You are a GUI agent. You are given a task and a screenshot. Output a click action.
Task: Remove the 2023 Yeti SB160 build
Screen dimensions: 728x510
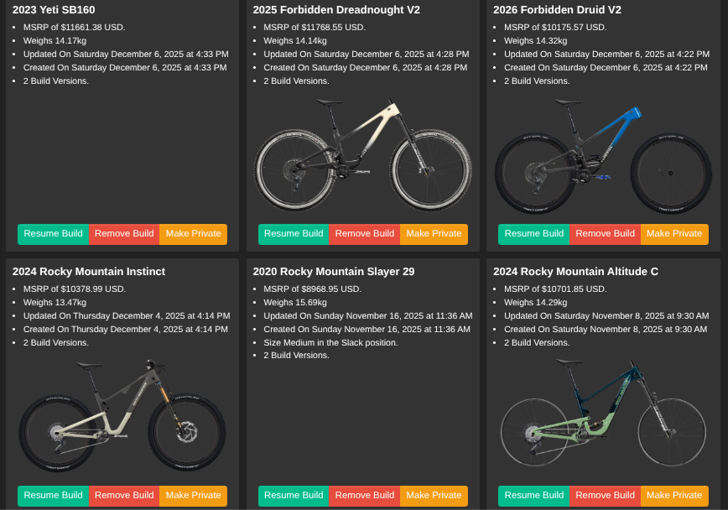tap(124, 234)
